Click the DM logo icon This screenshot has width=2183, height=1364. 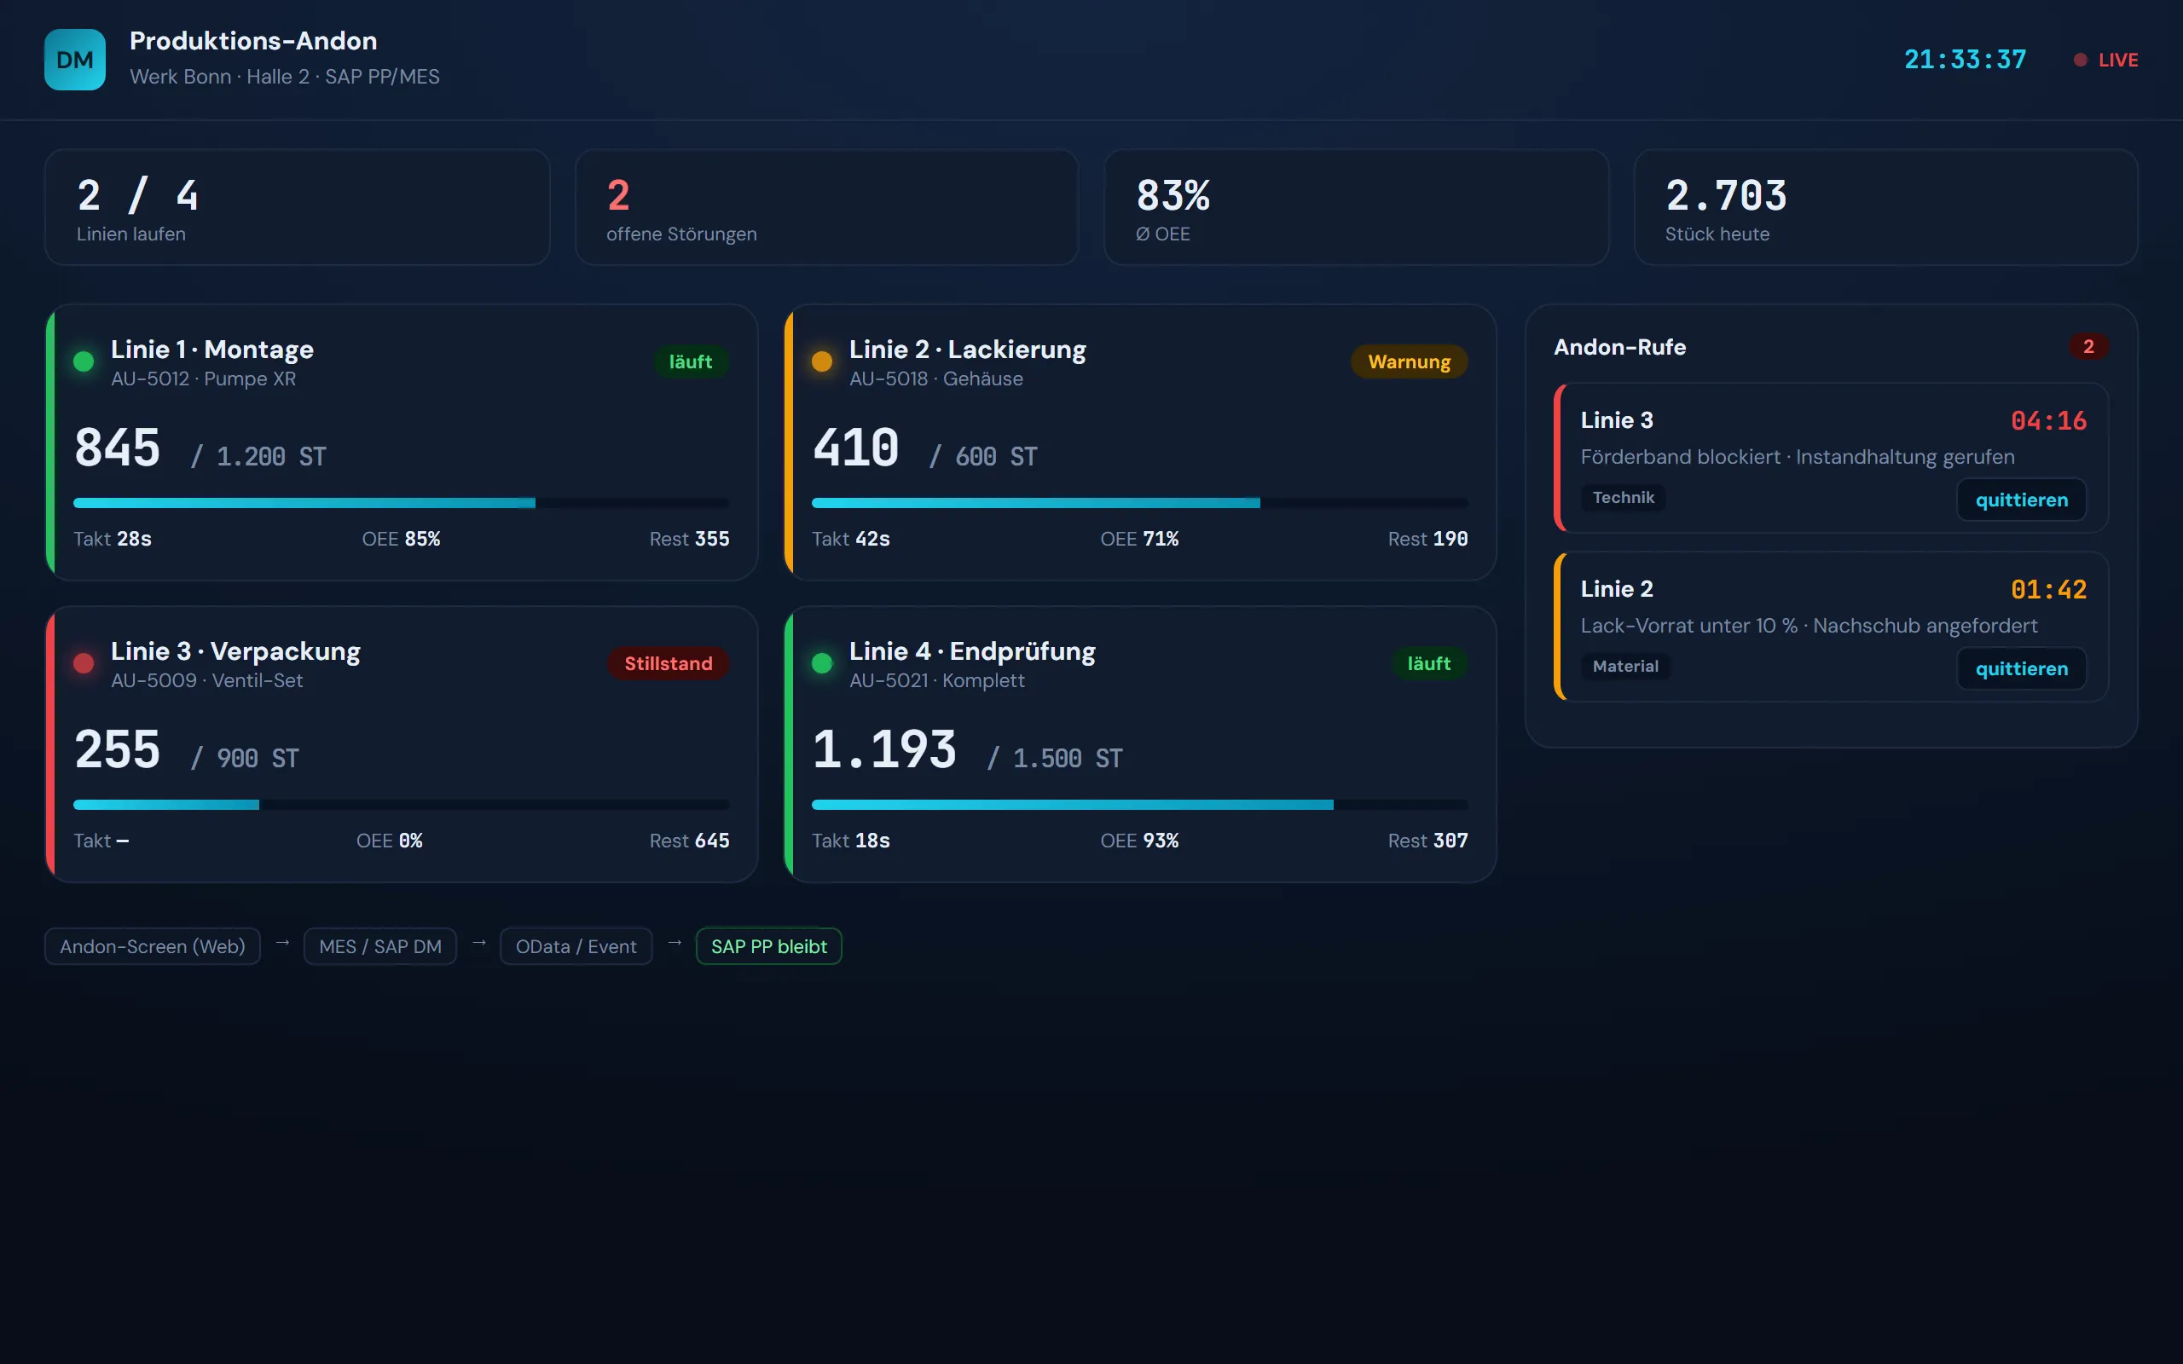pyautogui.click(x=75, y=60)
